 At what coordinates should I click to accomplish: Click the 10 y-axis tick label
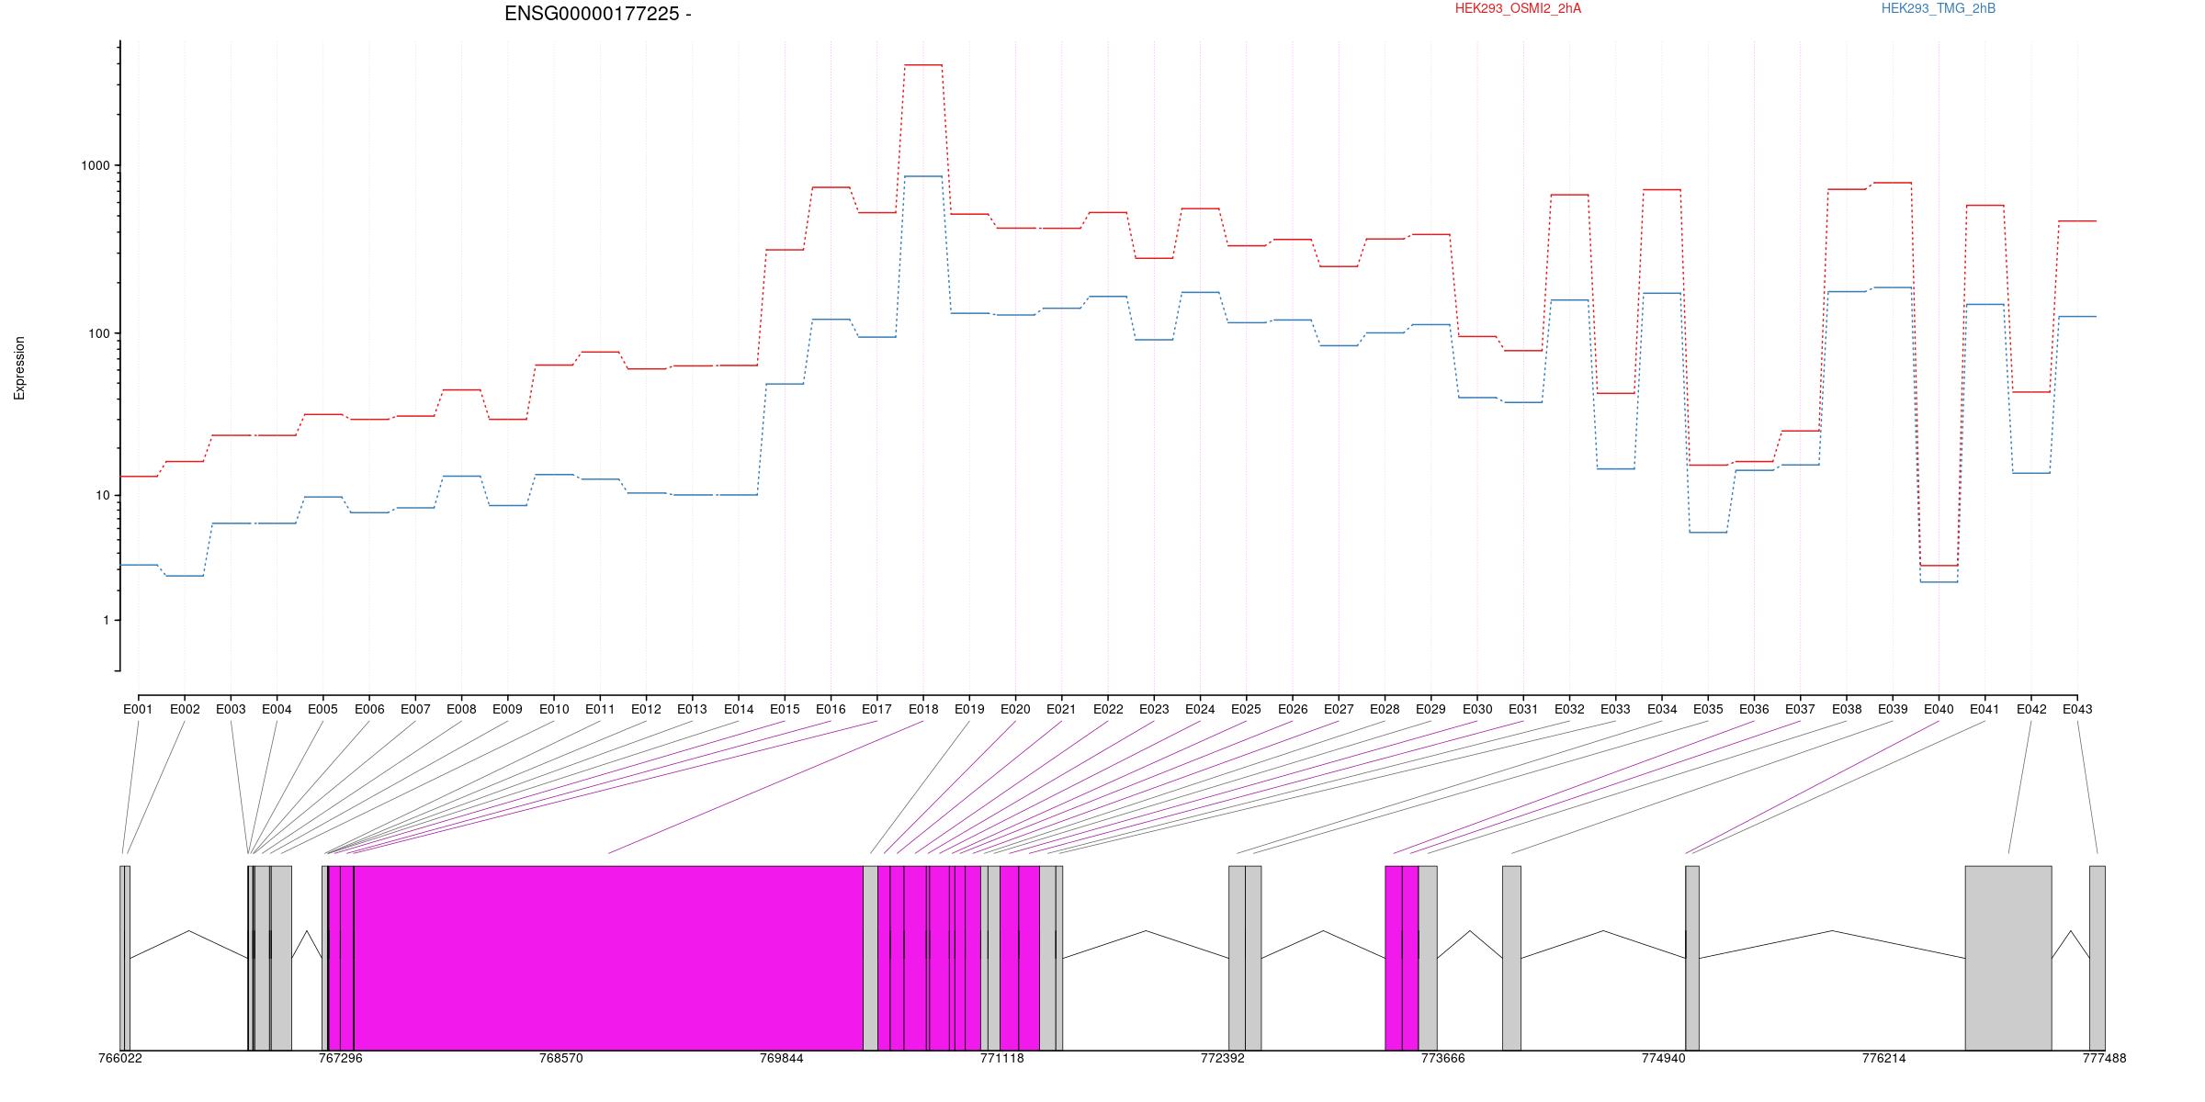103,495
